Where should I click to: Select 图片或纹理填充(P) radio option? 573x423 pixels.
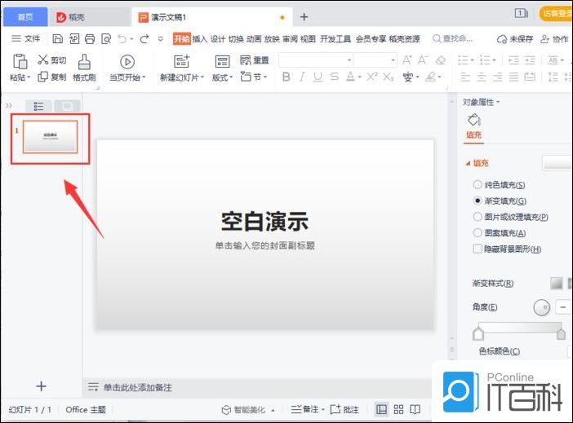point(477,217)
